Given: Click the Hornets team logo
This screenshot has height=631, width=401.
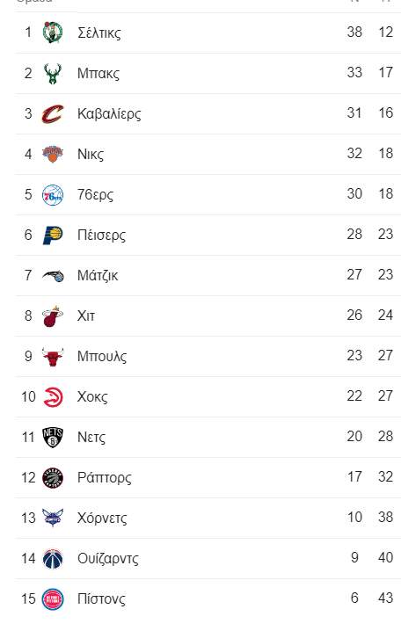Looking at the screenshot, I should (x=53, y=519).
